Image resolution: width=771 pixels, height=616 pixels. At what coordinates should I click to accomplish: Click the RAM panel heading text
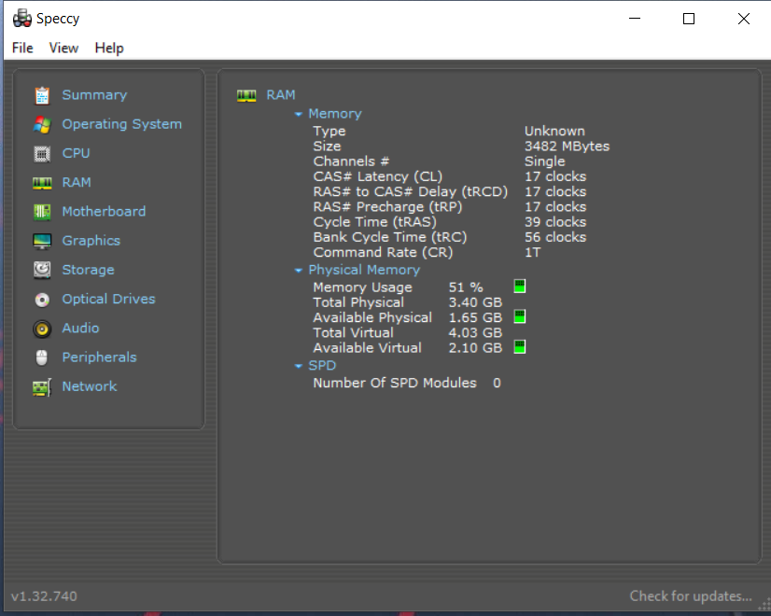281,95
